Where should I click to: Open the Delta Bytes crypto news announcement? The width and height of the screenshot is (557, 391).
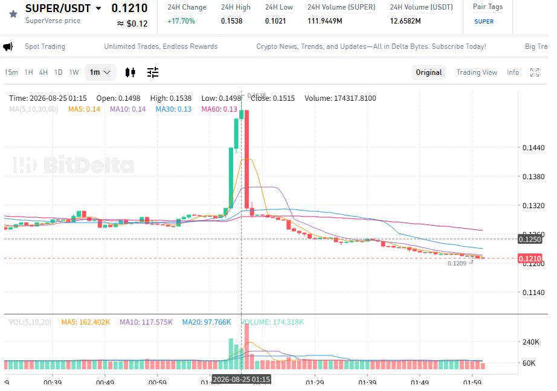coord(371,46)
